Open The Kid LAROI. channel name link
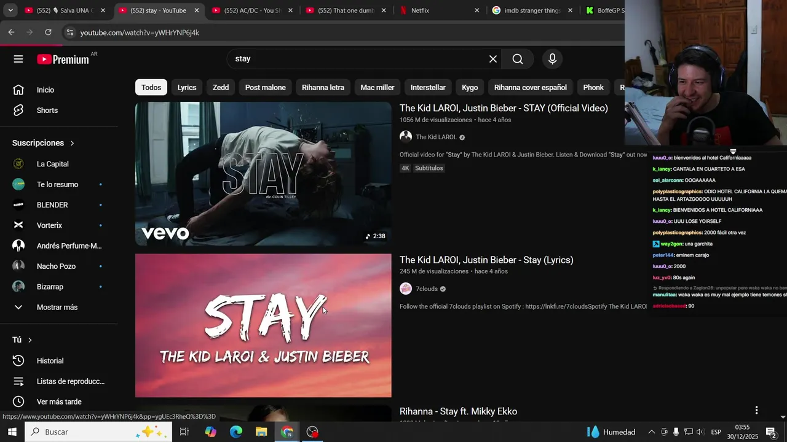The width and height of the screenshot is (787, 442). click(x=436, y=137)
